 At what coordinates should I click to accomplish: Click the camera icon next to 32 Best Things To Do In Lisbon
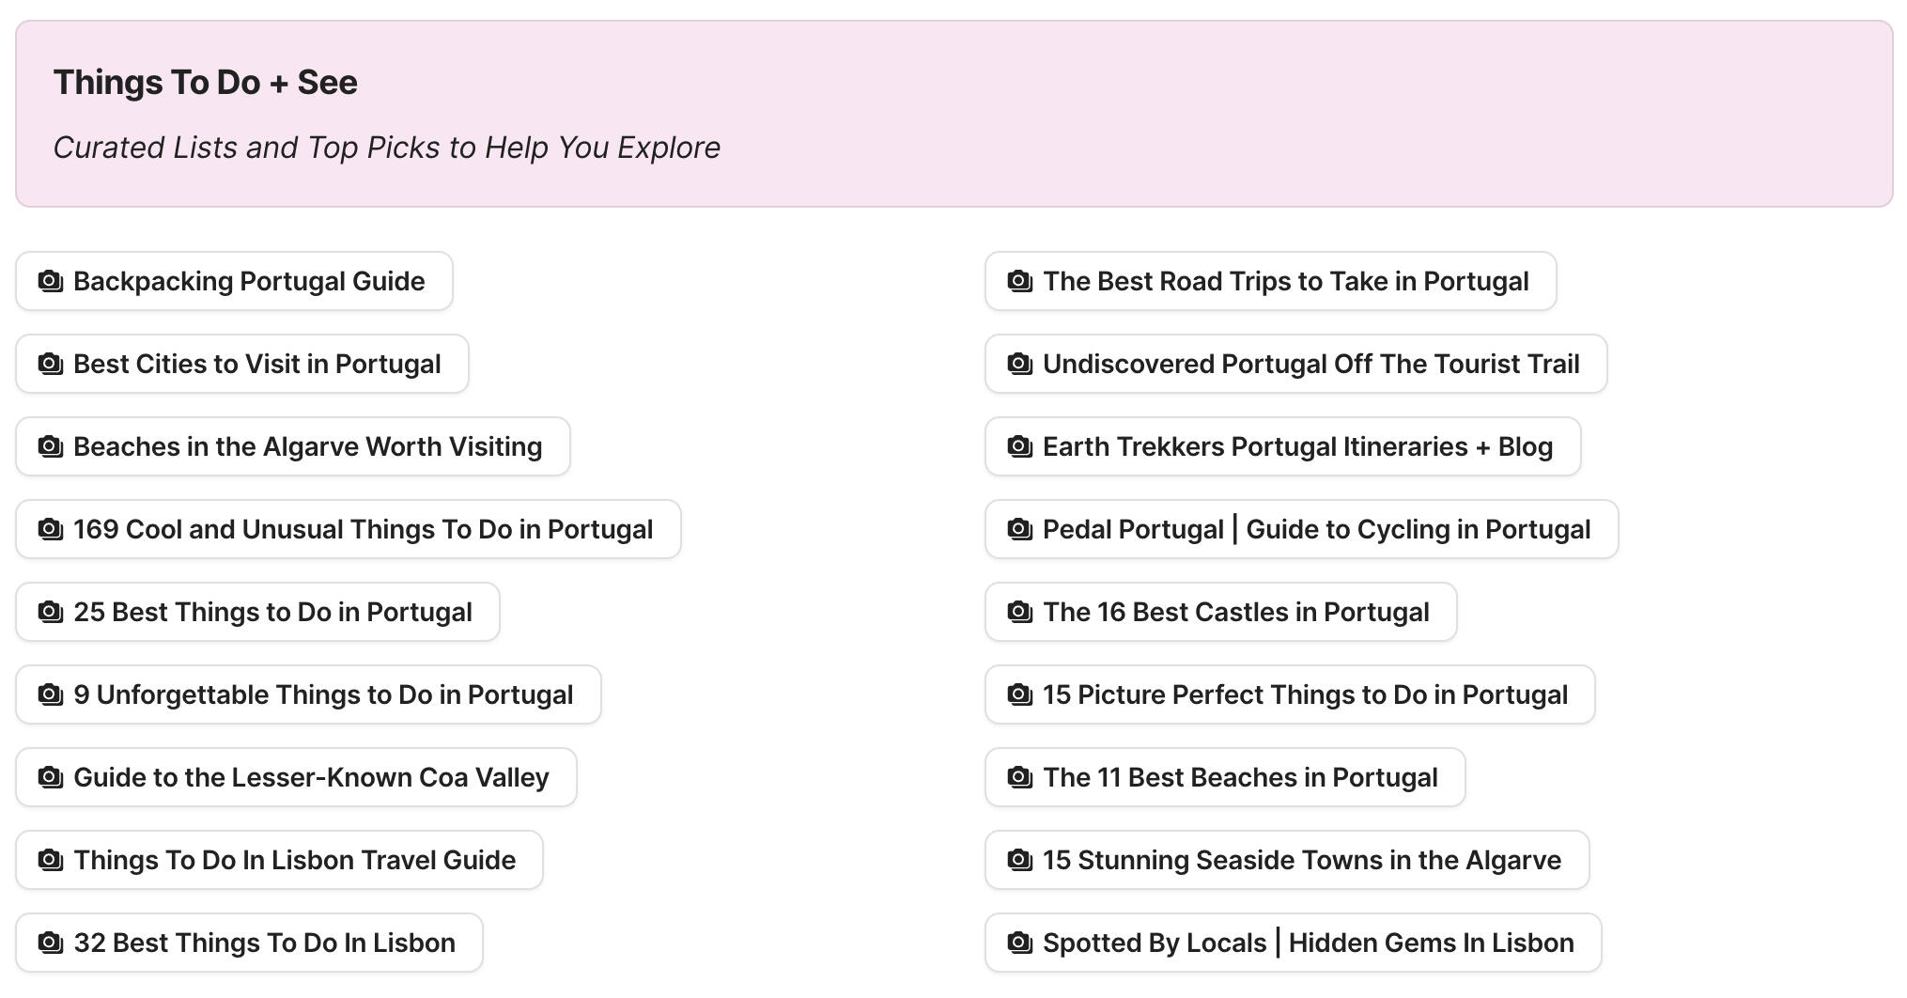point(49,943)
